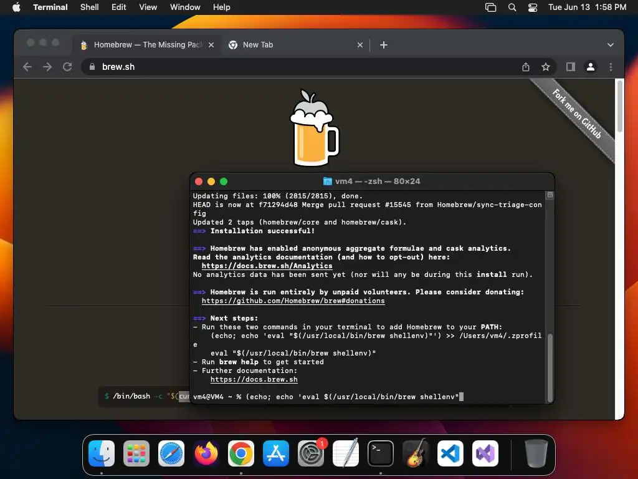
Task: Click the brew.sh address bar
Action: point(320,67)
